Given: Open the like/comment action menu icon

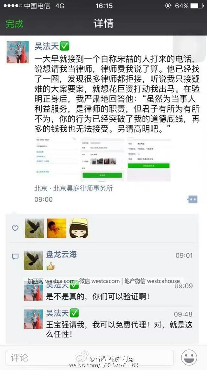Looking at the screenshot, I should (192, 199).
